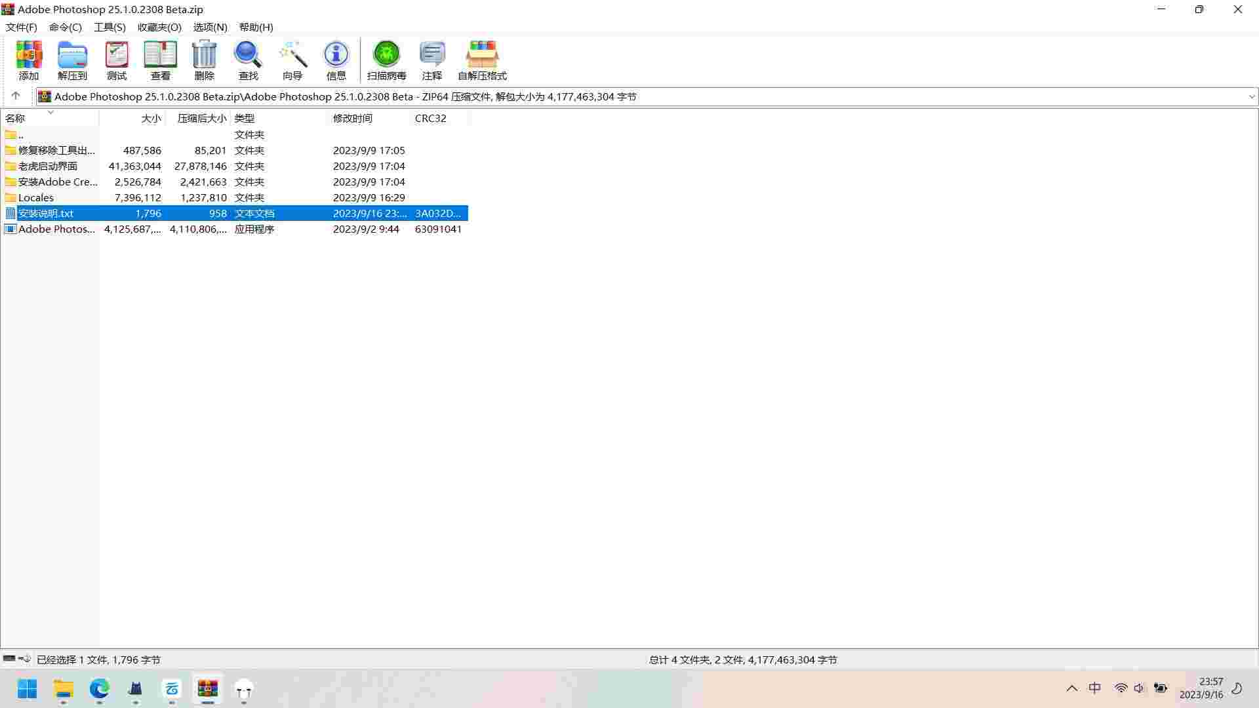Click the 查找 (Find) magnifier icon
The image size is (1259, 708).
click(x=249, y=60)
